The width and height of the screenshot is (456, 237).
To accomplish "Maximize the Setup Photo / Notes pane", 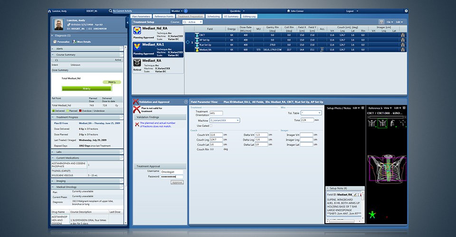I will (x=362, y=108).
